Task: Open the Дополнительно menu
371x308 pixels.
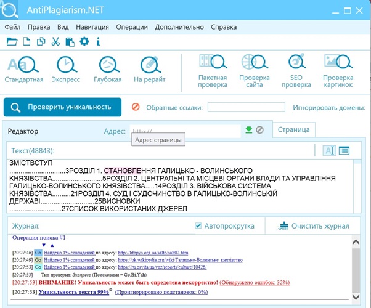Action: click(179, 27)
